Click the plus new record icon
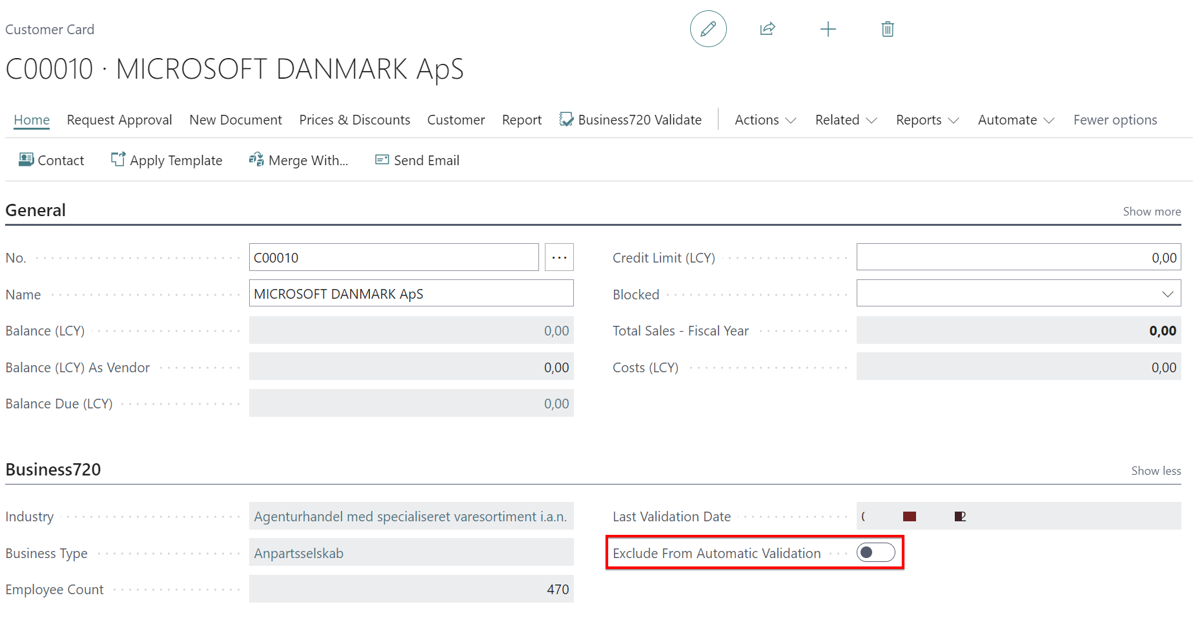The image size is (1193, 640). click(x=828, y=29)
